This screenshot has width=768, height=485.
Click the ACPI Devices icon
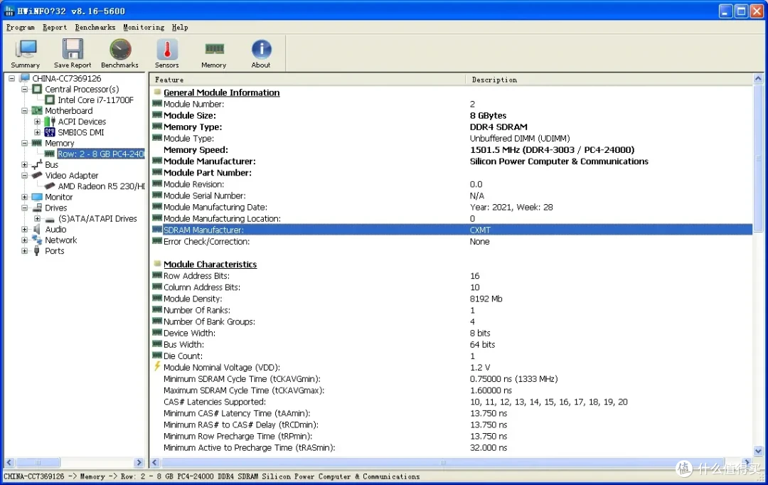(50, 121)
